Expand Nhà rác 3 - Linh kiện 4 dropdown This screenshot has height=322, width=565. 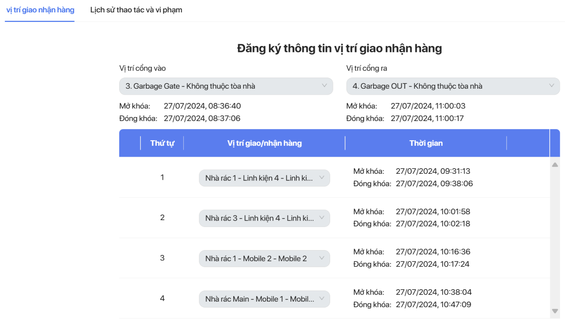(264, 218)
